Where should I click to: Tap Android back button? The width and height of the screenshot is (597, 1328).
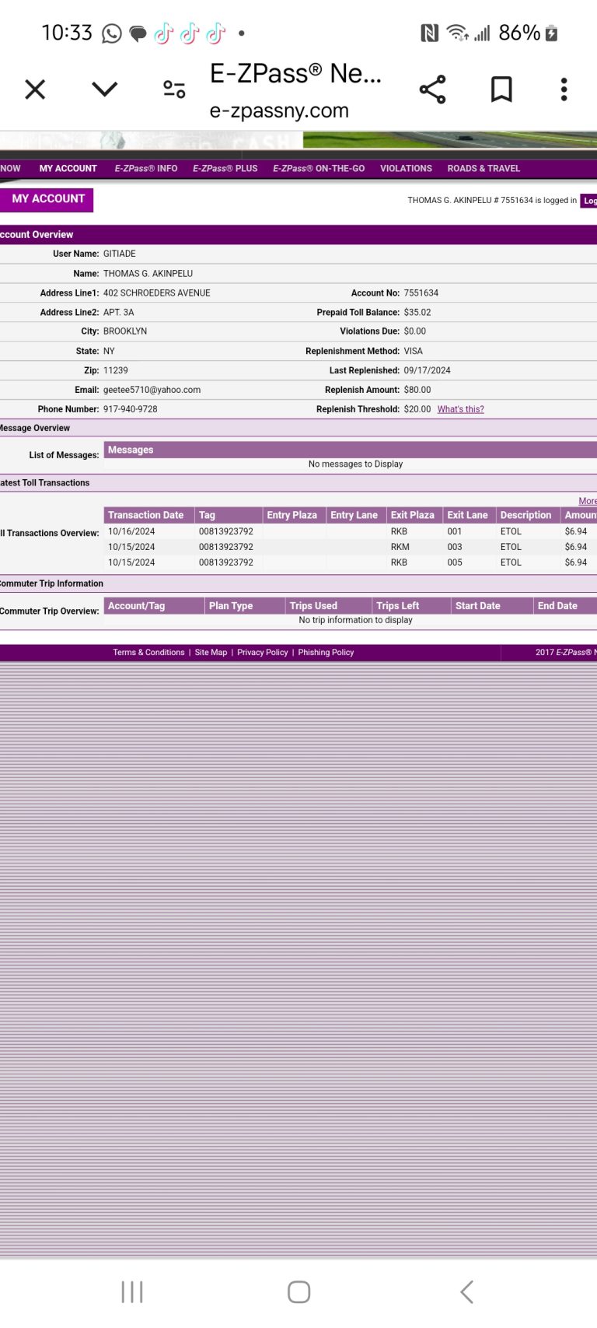coord(466,1292)
